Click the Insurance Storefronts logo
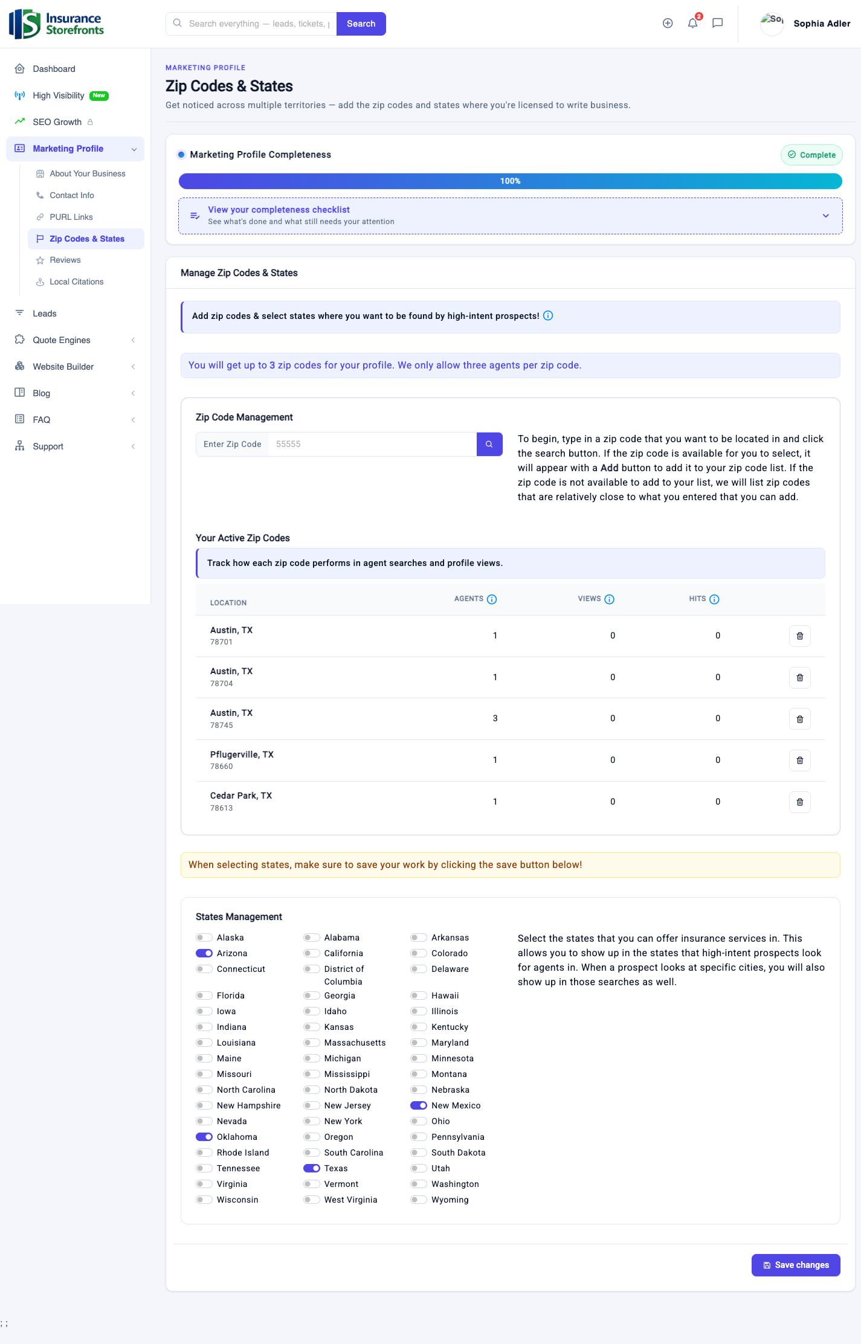This screenshot has height=1344, width=861. click(56, 24)
